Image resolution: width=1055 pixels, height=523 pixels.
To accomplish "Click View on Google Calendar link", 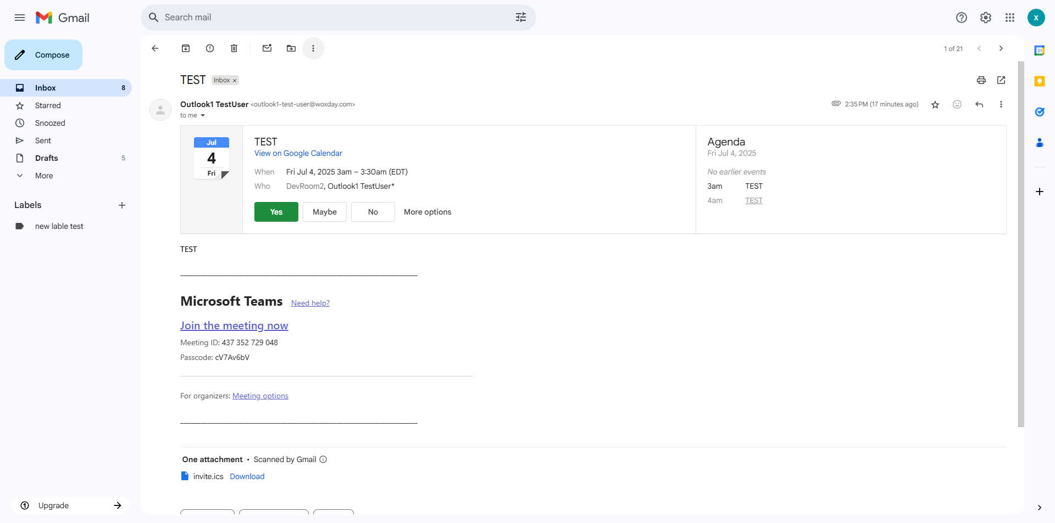I will pyautogui.click(x=298, y=153).
